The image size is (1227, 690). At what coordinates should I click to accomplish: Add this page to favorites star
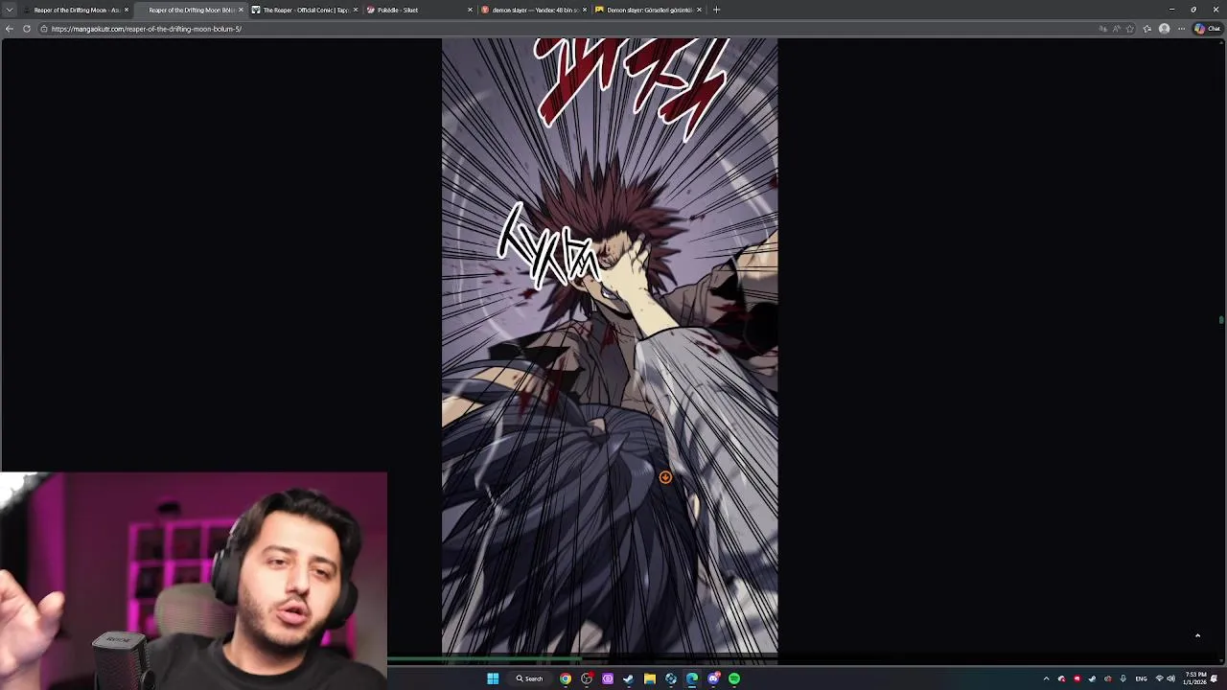click(x=1130, y=29)
